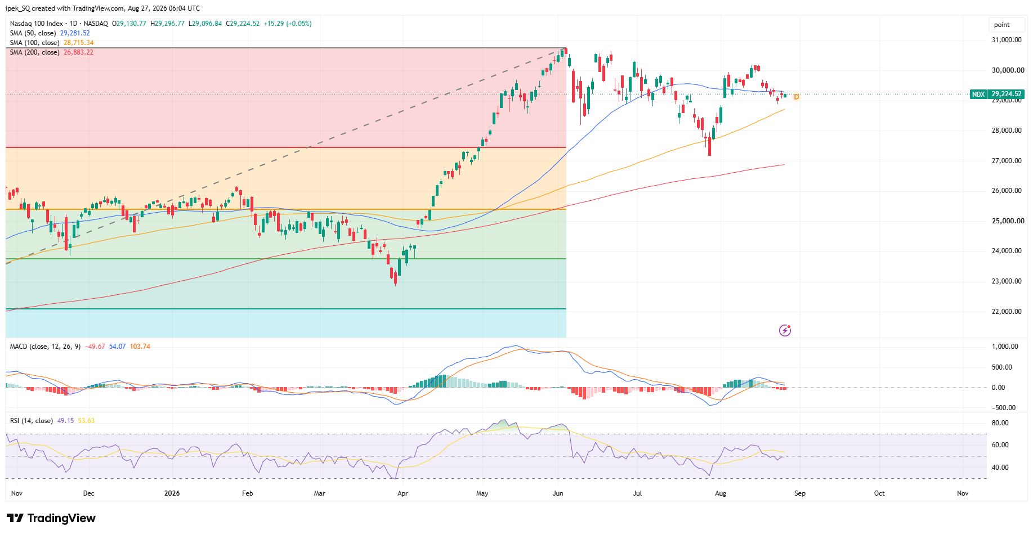Select the "MACD (close, 12, 26, 9)" label
Viewport: 1033px width, 535px height.
45,347
